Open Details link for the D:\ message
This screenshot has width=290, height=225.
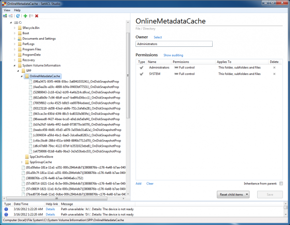click(50, 214)
